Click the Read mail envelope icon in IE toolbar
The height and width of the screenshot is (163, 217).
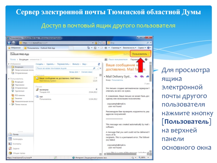coord(101,48)
